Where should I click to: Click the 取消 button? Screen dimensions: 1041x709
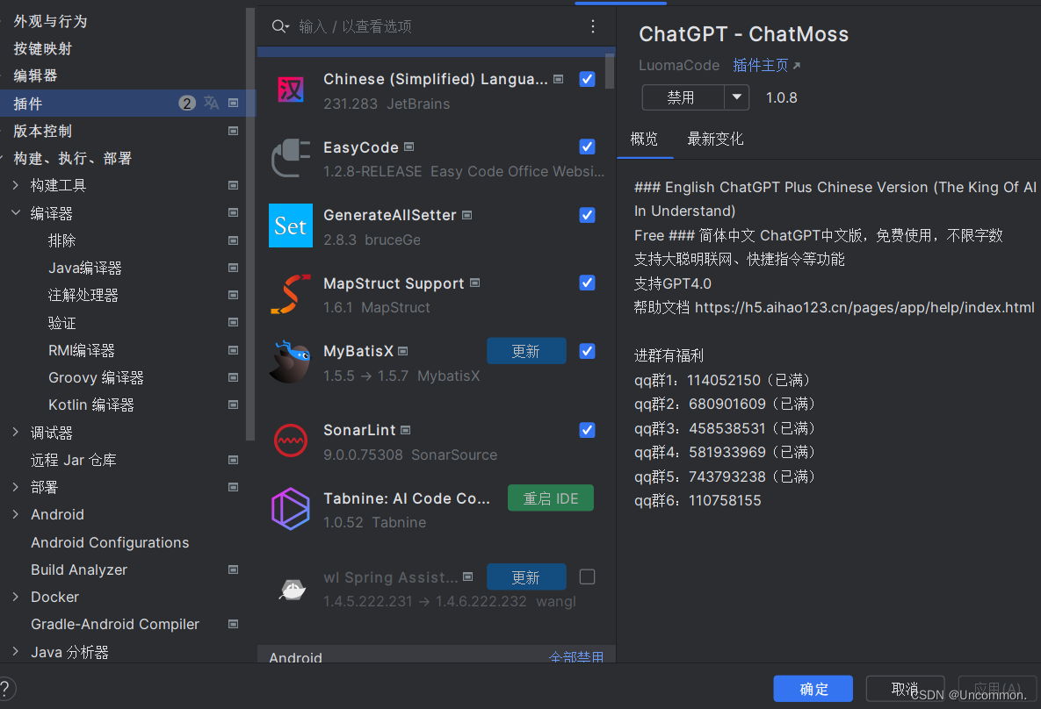pyautogui.click(x=905, y=689)
